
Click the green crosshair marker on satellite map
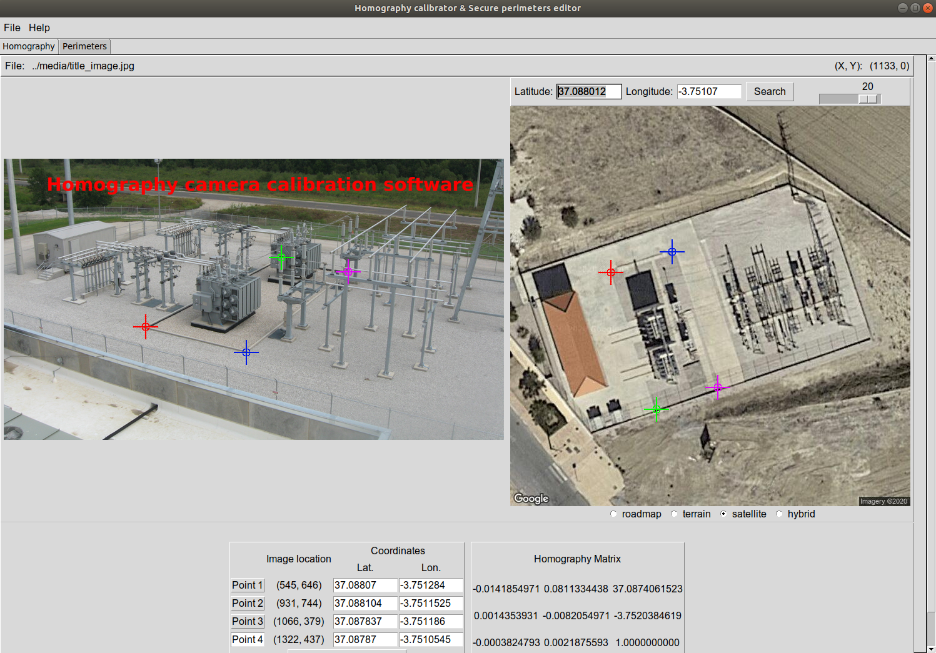click(x=657, y=409)
